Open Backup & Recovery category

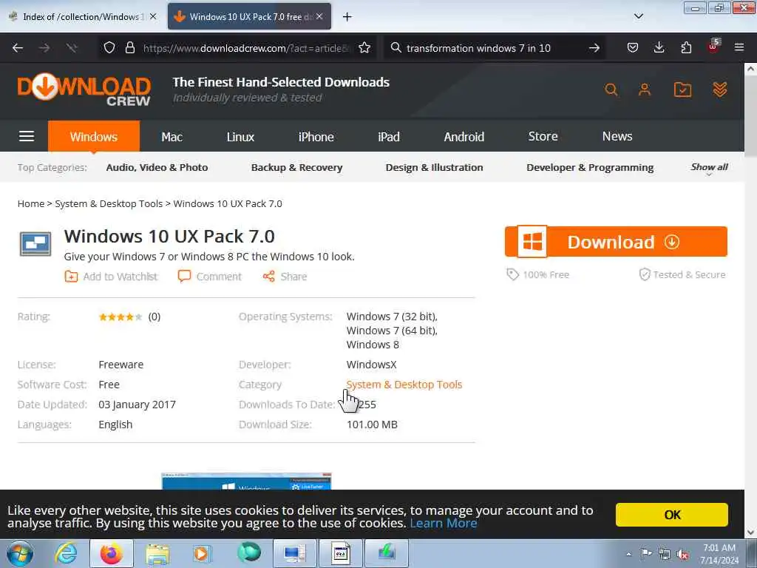[296, 168]
